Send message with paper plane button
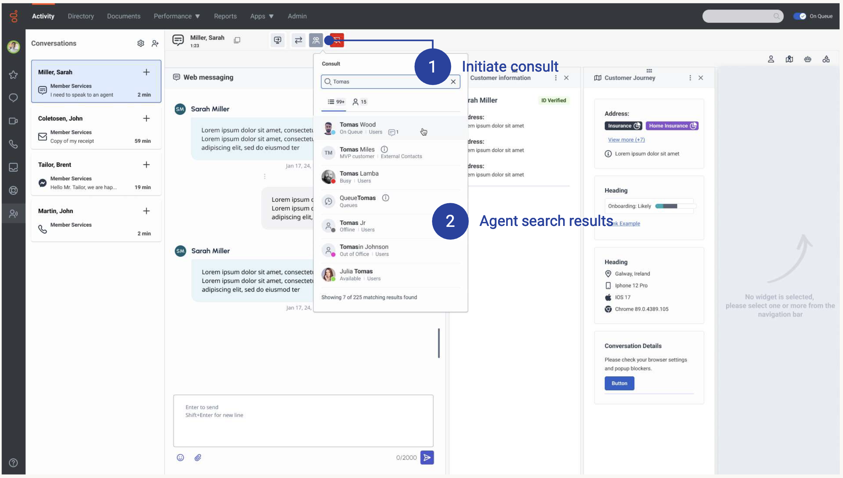This screenshot has height=478, width=843. point(426,457)
